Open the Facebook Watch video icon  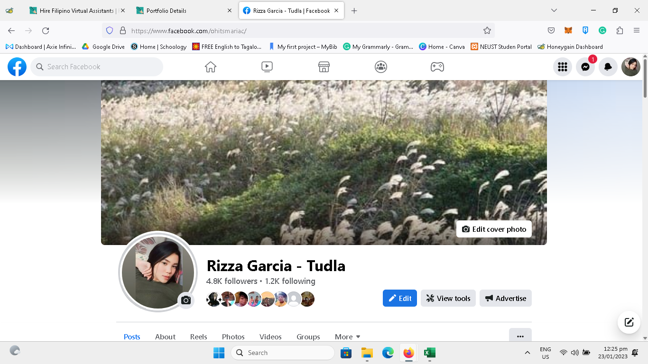[267, 67]
